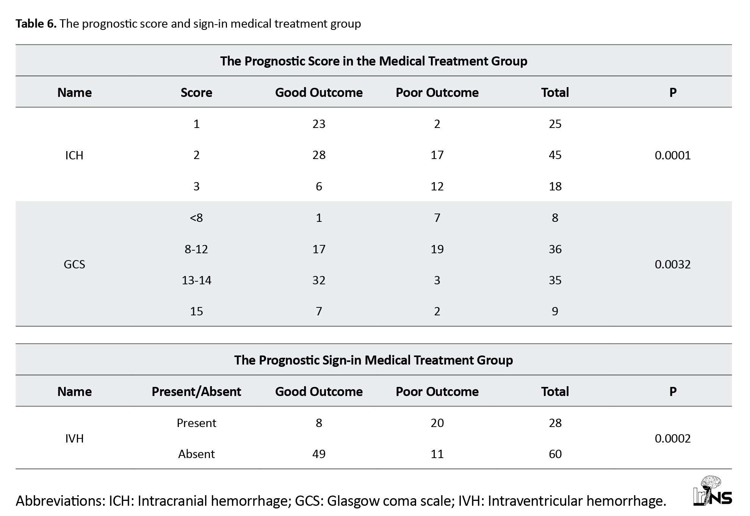This screenshot has height=516, width=750.
Task: Click the IVH row label
Action: (74, 438)
